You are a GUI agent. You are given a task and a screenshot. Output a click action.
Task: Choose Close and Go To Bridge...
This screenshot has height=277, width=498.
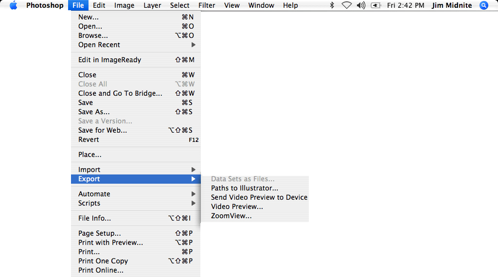[x=136, y=93]
